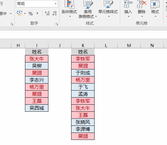Click the accounting number format currency icon
Image resolution: width=167 pixels, height=145 pixels.
[x=20, y=13]
